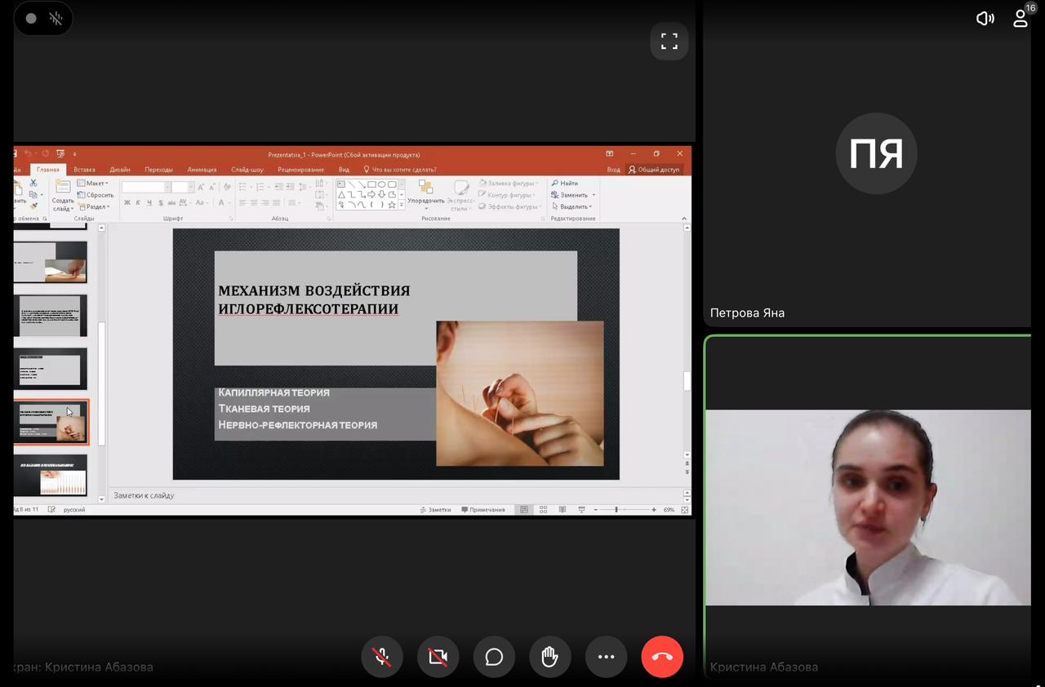
Task: Unmute the microphone in call controls
Action: click(382, 657)
